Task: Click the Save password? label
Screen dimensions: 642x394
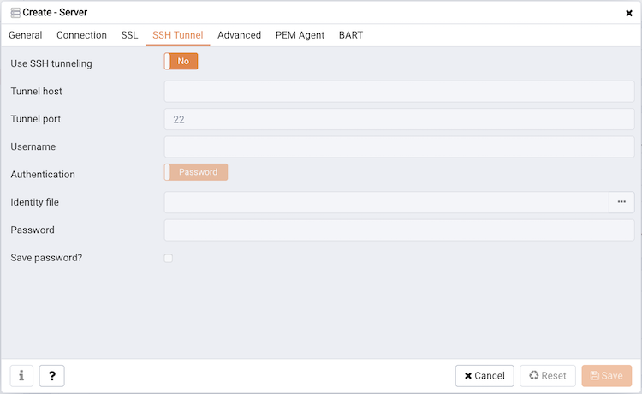Action: click(x=46, y=258)
